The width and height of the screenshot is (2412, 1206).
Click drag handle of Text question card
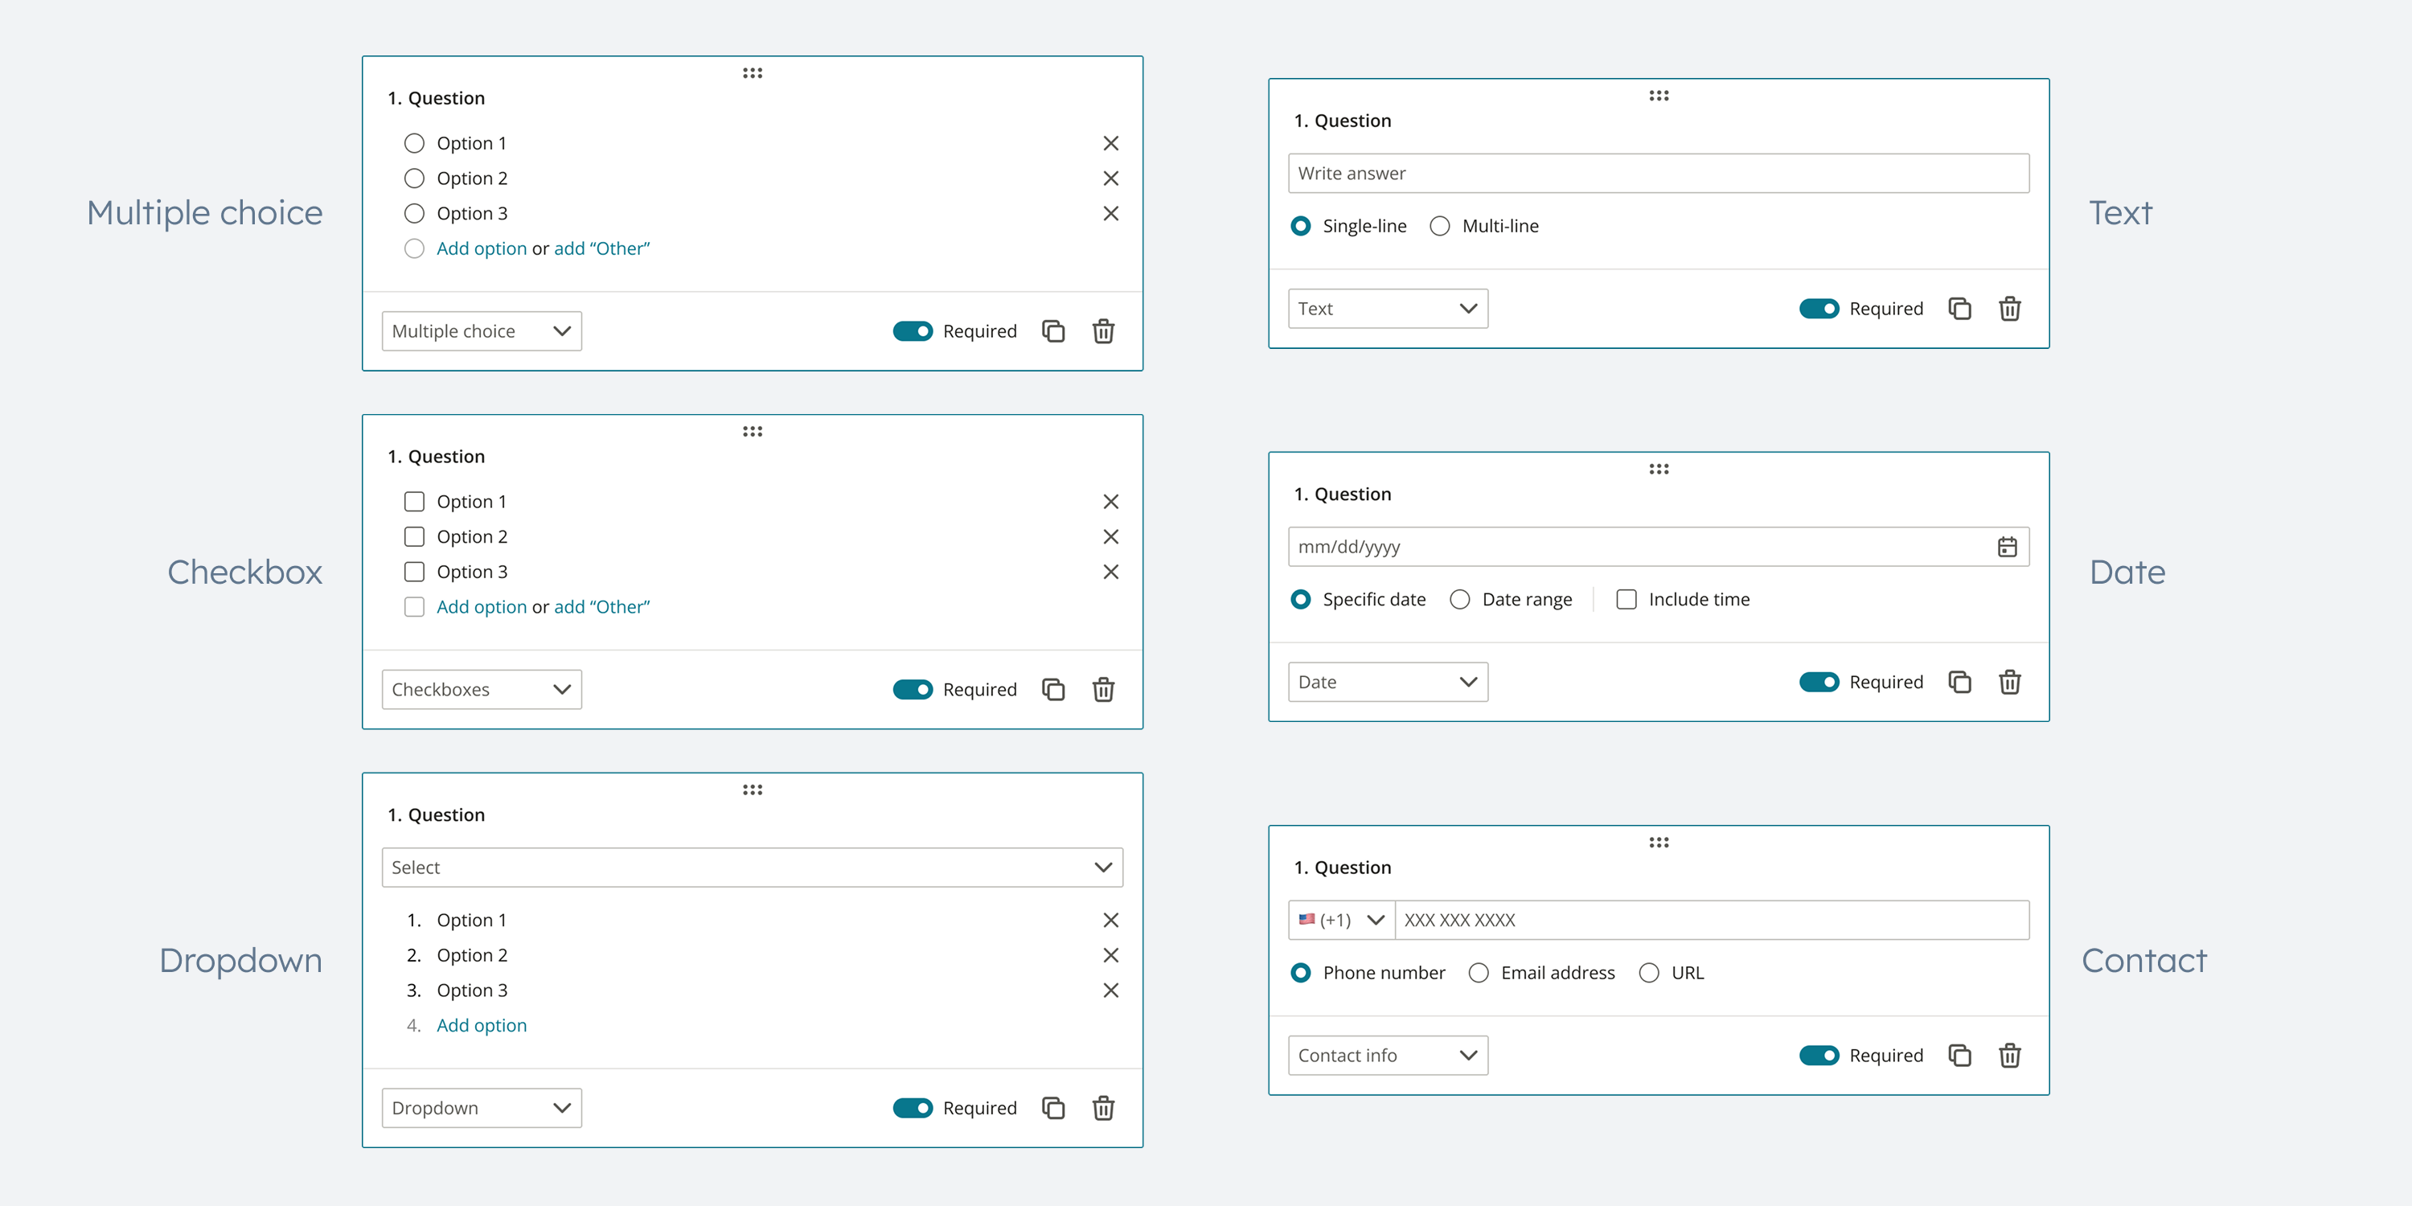[1658, 96]
